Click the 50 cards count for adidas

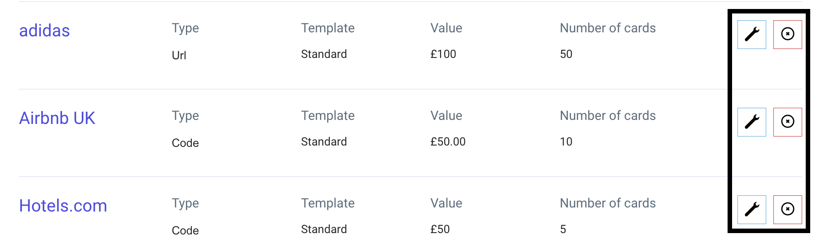tap(566, 54)
